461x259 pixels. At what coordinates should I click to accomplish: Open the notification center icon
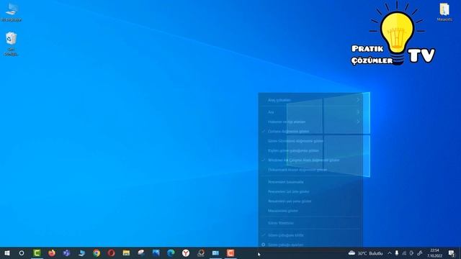[452, 253]
